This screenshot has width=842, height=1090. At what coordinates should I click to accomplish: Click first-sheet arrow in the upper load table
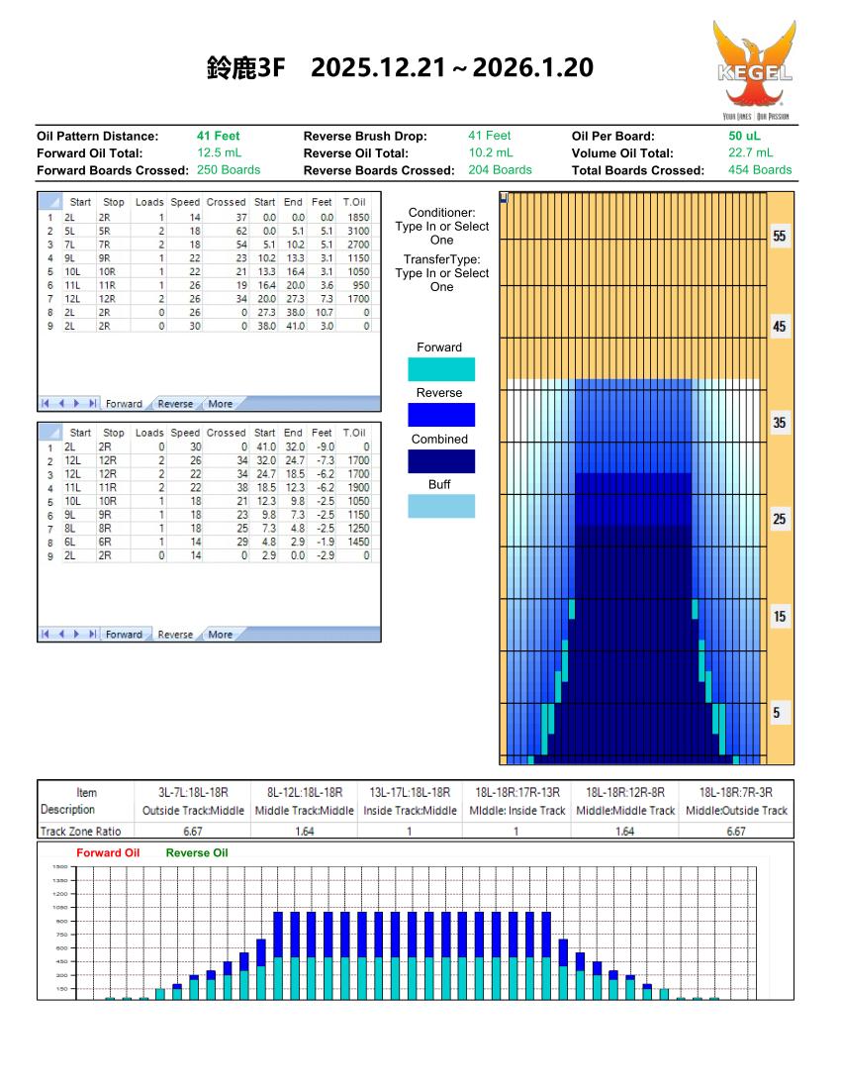[46, 404]
